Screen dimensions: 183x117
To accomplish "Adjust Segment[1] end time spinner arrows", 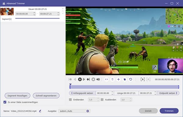I will coord(58,14).
